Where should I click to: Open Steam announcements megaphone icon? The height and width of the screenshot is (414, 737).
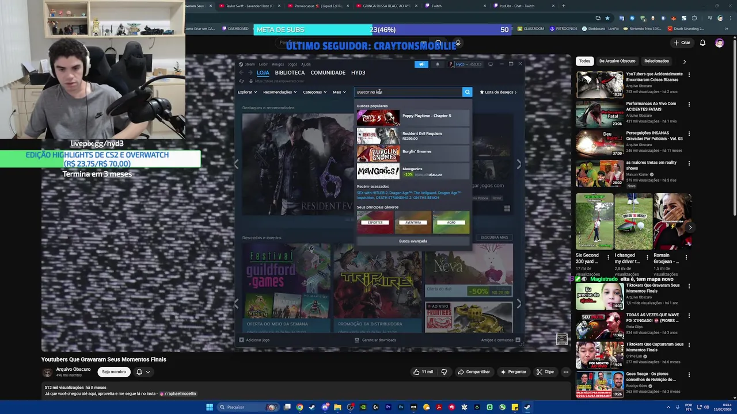click(421, 64)
